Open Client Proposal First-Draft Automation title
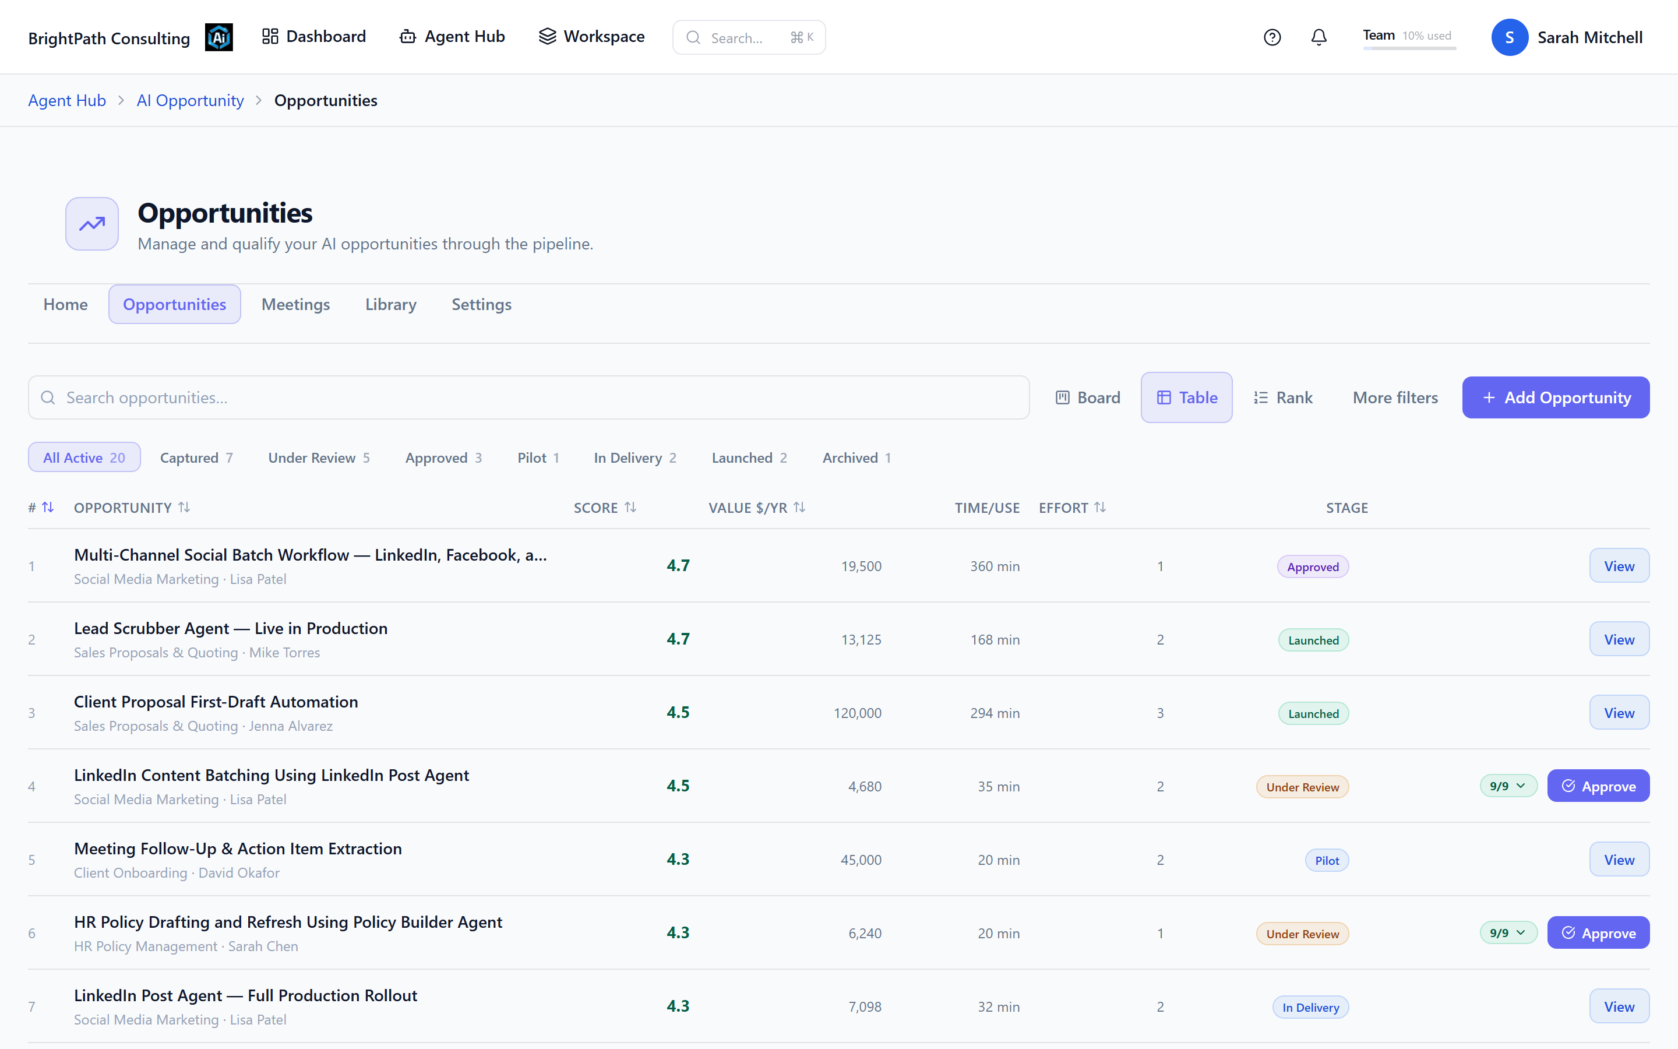The width and height of the screenshot is (1678, 1049). tap(216, 702)
